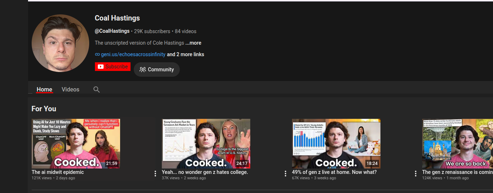
Task: Click the link chain icon beside geni.us
Action: coord(97,54)
